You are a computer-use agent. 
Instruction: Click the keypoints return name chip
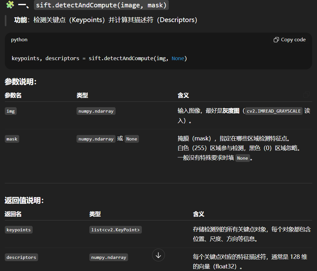(x=19, y=230)
